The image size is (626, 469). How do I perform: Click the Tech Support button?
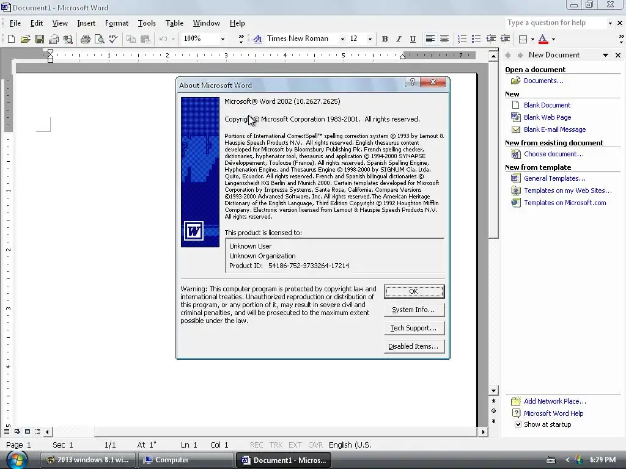click(x=414, y=328)
